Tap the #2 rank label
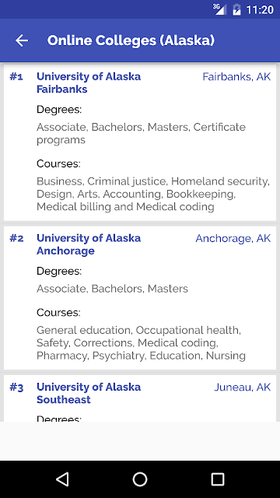 pyautogui.click(x=16, y=238)
